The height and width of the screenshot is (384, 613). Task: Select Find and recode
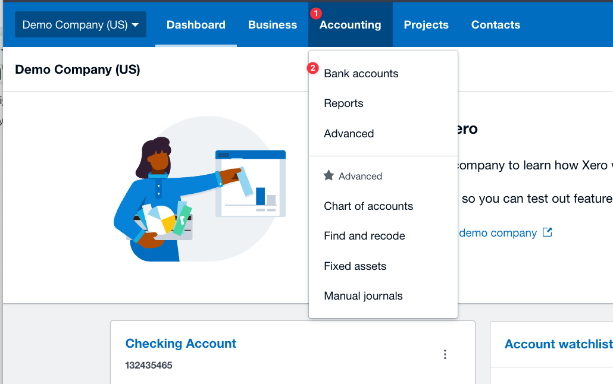pos(364,235)
